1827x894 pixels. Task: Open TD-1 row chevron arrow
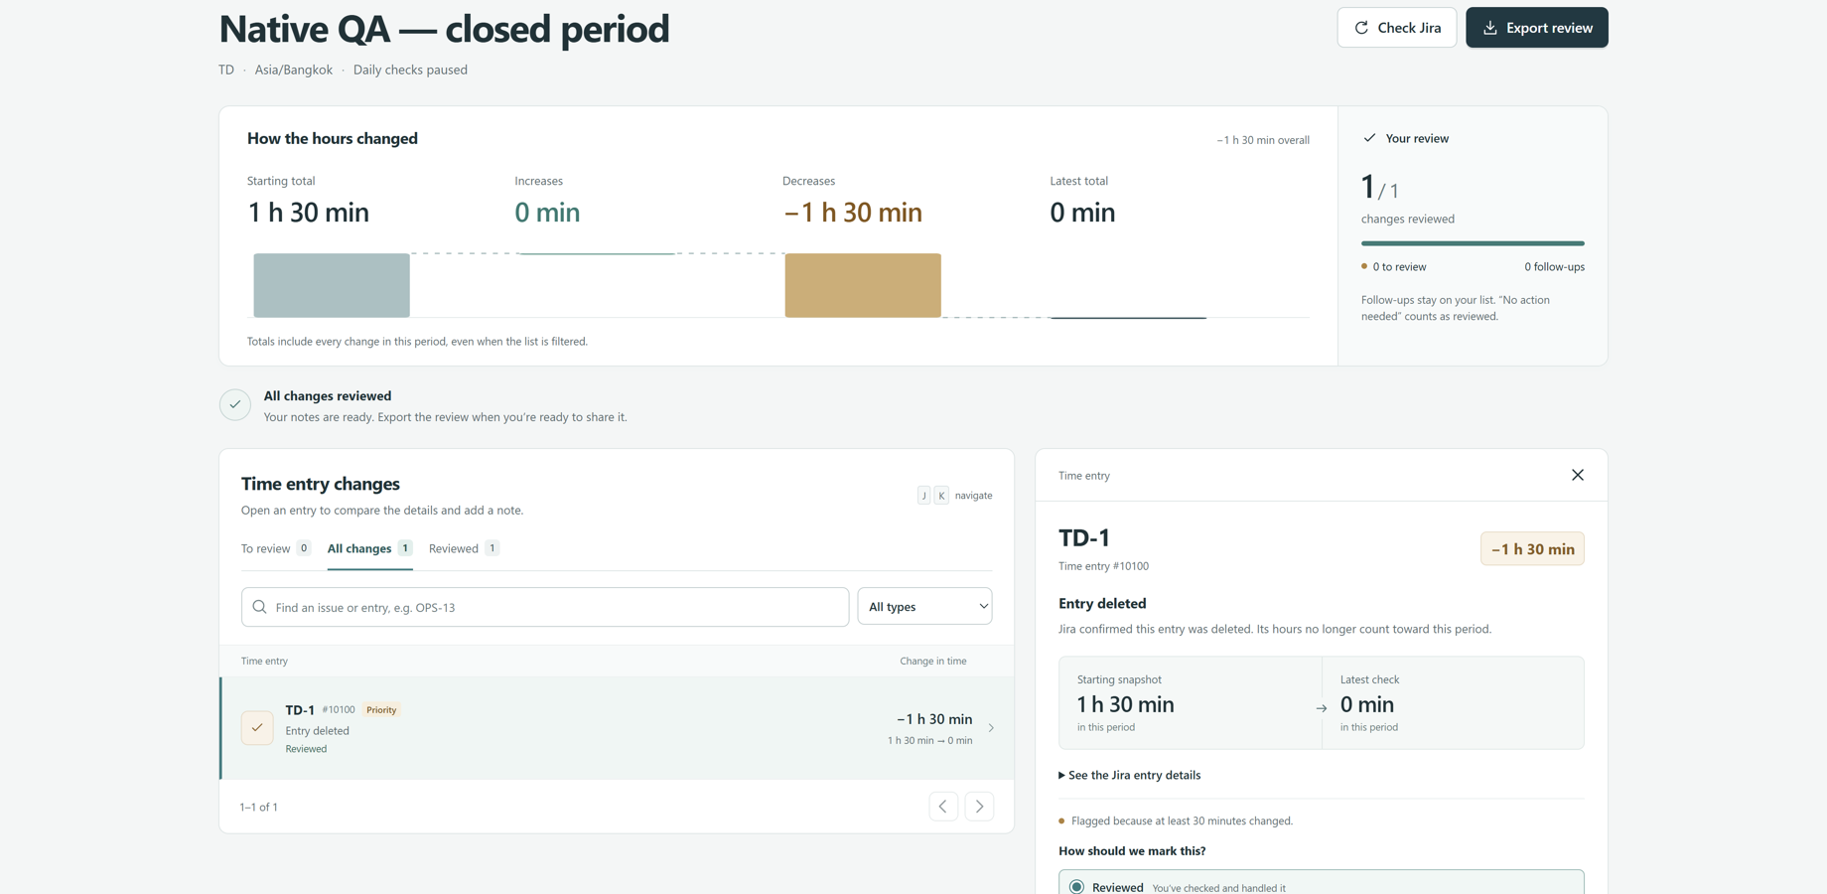coord(991,728)
